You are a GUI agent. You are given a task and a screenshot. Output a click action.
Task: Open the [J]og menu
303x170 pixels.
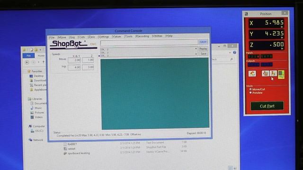(72, 37)
